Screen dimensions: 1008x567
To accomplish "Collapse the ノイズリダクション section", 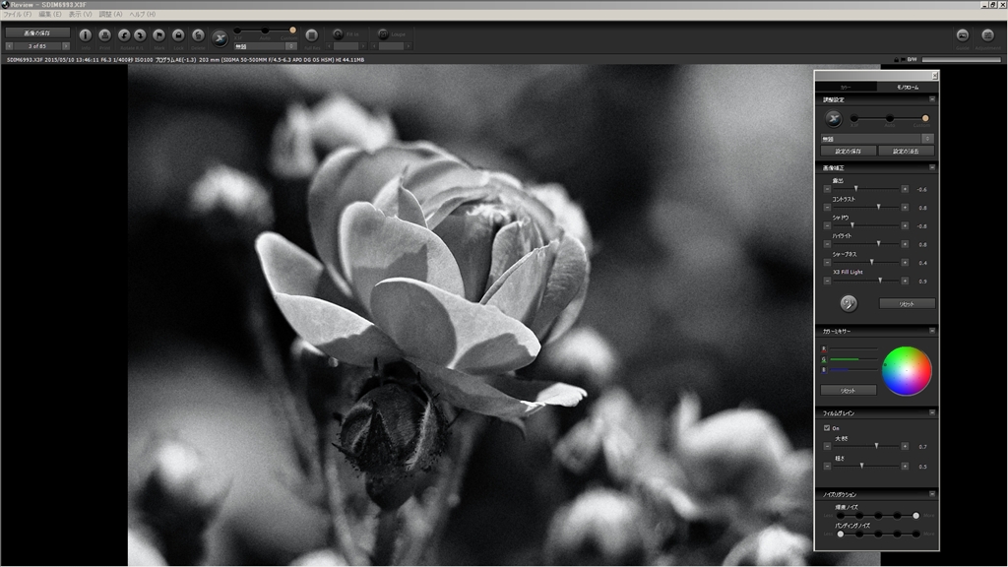I will [x=932, y=494].
